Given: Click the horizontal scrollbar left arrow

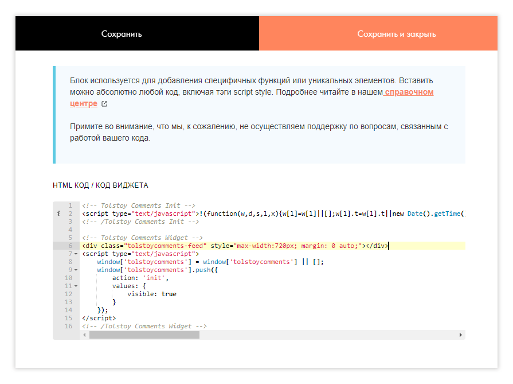Looking at the screenshot, I should 84,335.
